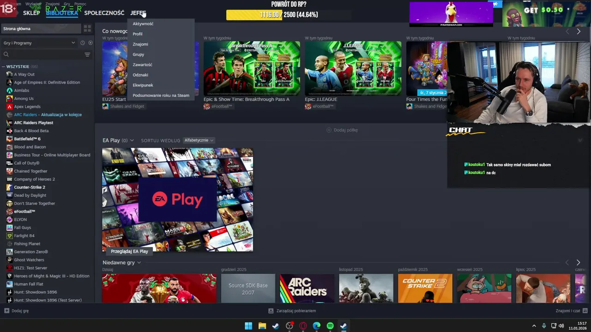591x332 pixels.
Task: Click the Dodaj grę plus icon
Action: tap(6, 311)
